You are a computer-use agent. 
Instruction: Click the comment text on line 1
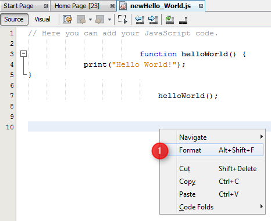tap(123, 33)
